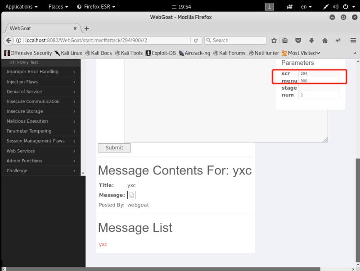This screenshot has width=360, height=271.
Task: Open the volume icon in the system tray
Action: (x=335, y=7)
